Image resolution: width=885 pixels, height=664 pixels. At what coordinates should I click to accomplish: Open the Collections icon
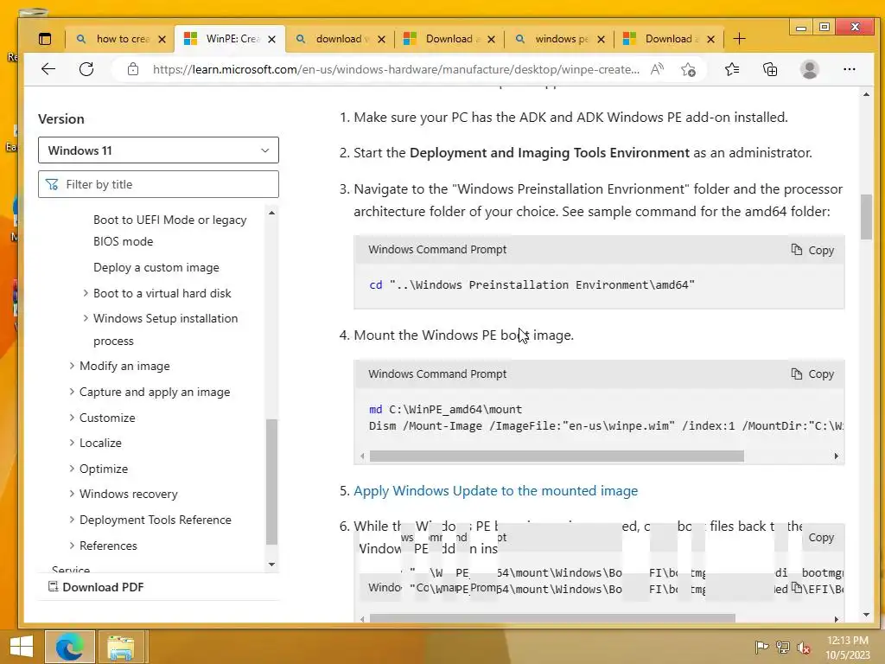(x=770, y=69)
